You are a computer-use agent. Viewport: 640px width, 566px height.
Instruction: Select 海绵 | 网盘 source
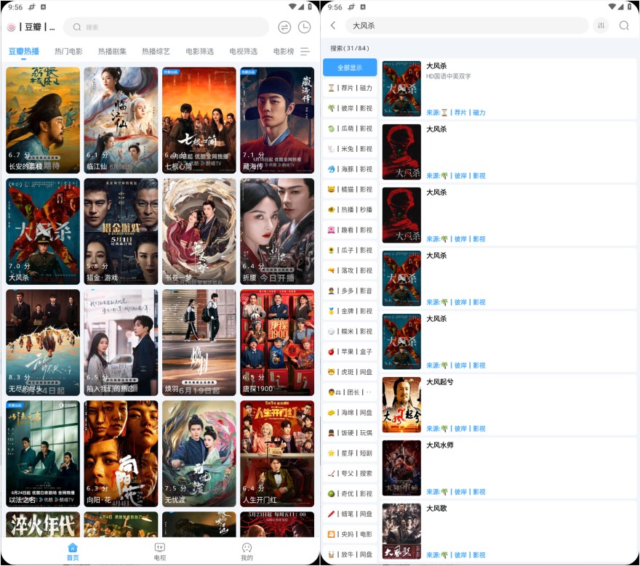coord(350,413)
